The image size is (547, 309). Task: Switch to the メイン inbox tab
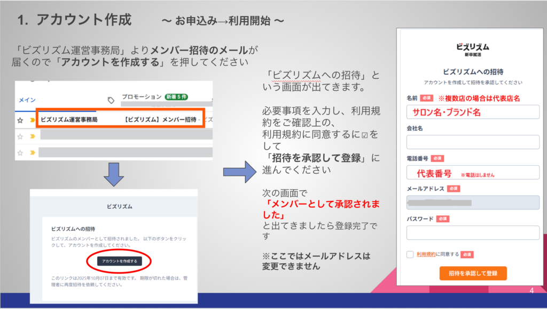(27, 100)
